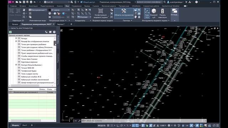Click the Undo arrow icon
The image size is (228, 128).
35,2
